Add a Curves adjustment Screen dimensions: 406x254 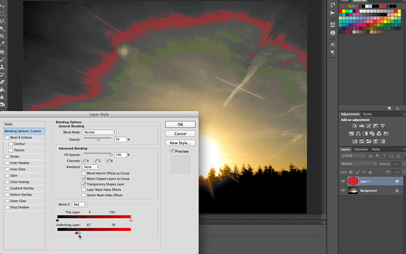coord(369,126)
